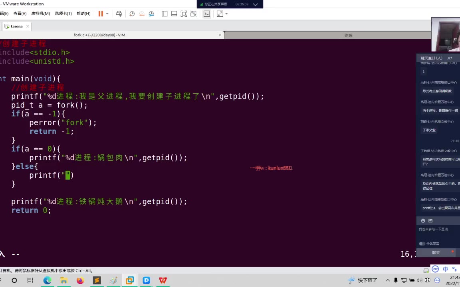The image size is (460, 287).
Task: Open the 选项卡(T) menu
Action: pyautogui.click(x=63, y=14)
